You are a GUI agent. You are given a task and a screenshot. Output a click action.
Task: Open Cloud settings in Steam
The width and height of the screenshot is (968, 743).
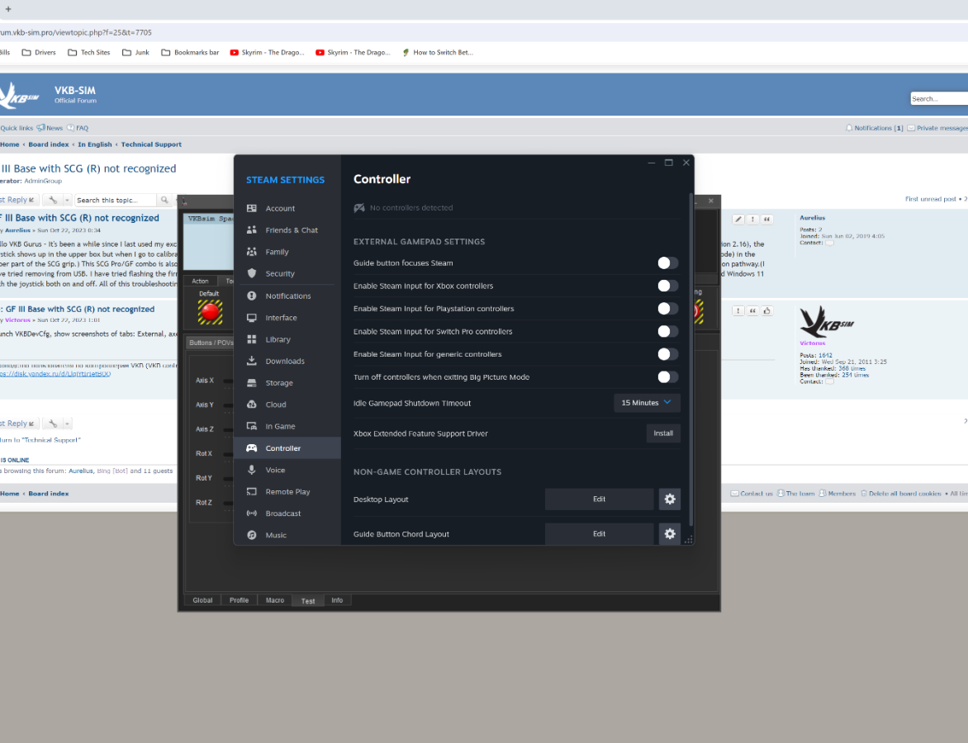coord(287,405)
